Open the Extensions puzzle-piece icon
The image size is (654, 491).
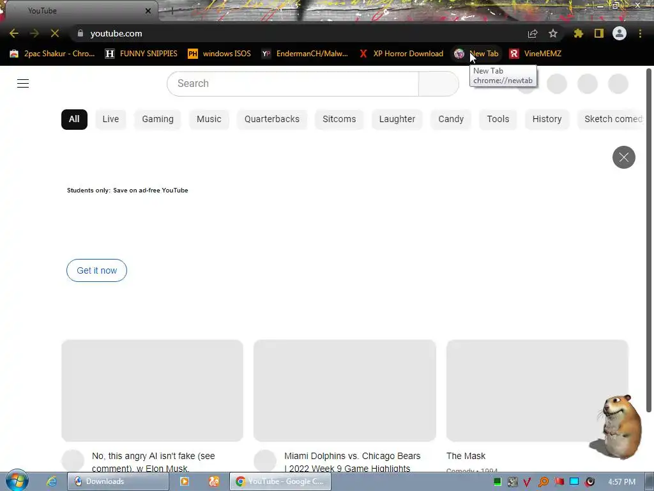tap(579, 33)
